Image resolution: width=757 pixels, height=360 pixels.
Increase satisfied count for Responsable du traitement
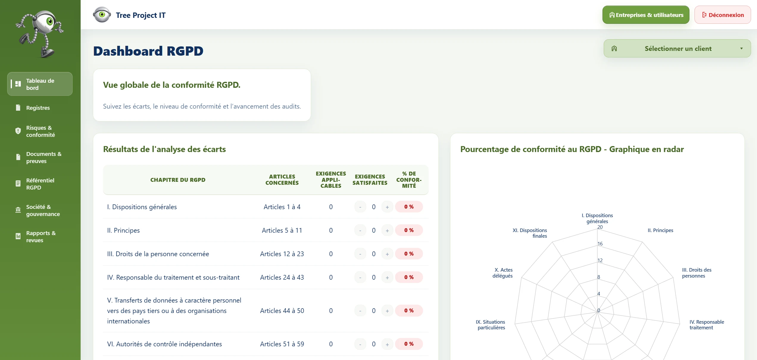point(387,277)
